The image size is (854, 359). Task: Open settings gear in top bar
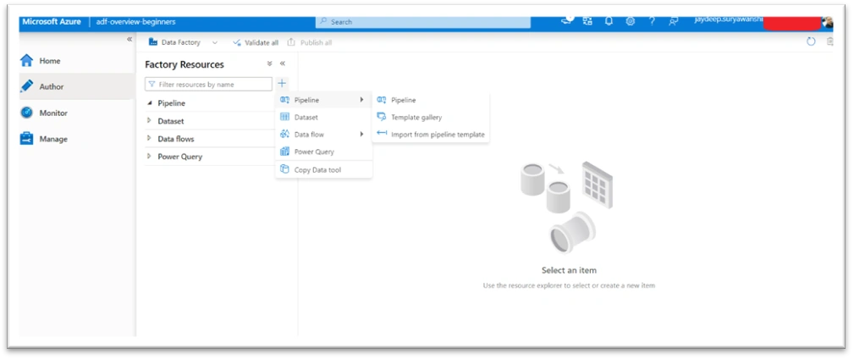(631, 21)
